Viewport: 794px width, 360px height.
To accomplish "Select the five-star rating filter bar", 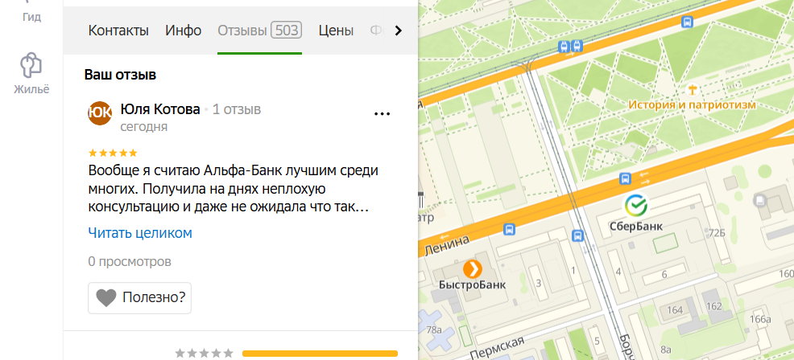I will (320, 354).
